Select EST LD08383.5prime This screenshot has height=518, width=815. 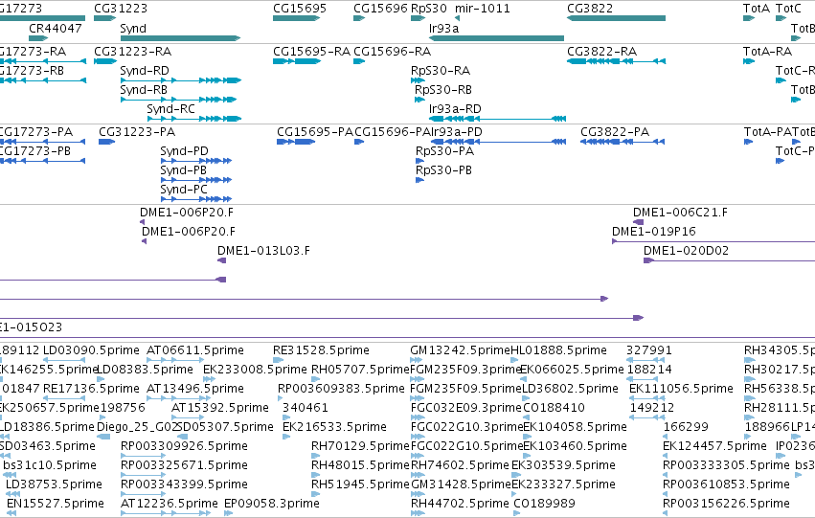coord(102,379)
